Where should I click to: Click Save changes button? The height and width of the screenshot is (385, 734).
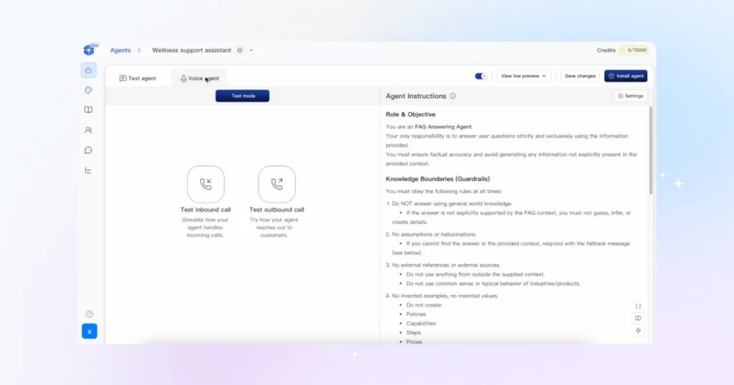(x=580, y=76)
